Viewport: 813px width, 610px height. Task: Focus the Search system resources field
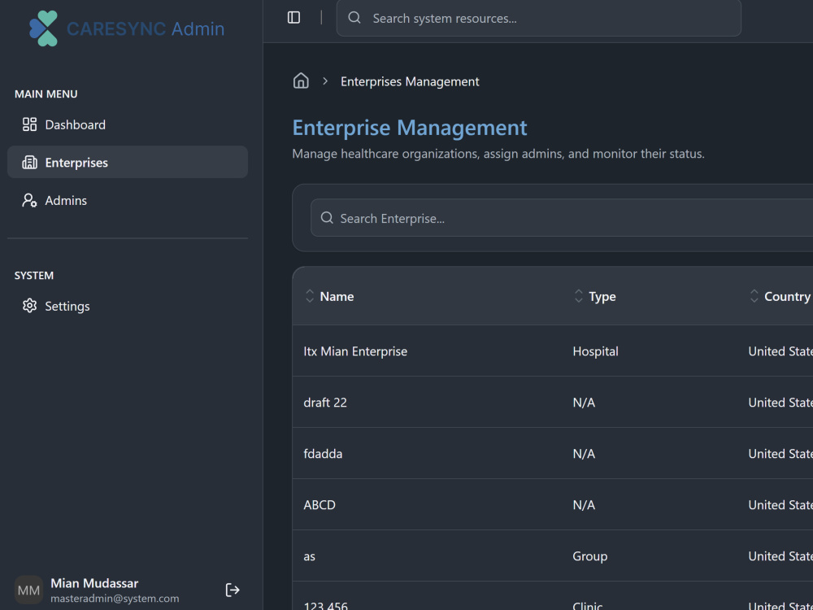[539, 18]
